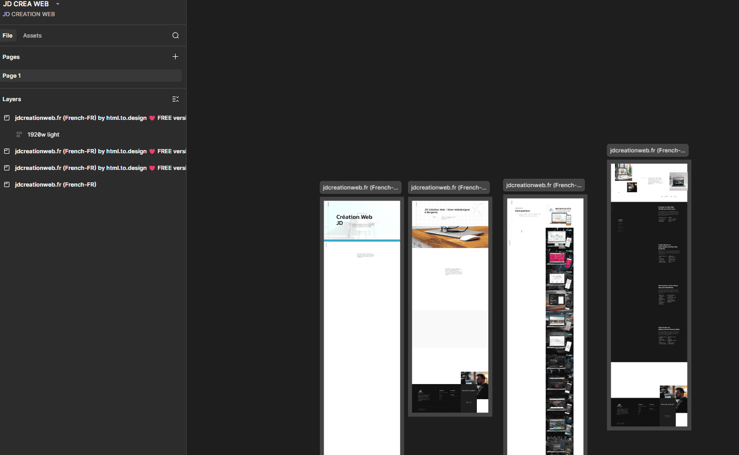Viewport: 739px width, 455px height.
Task: Open search with the magnifier icon
Action: 175,35
